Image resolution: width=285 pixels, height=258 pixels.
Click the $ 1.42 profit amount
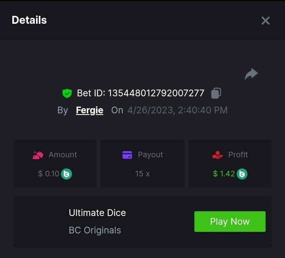click(224, 174)
